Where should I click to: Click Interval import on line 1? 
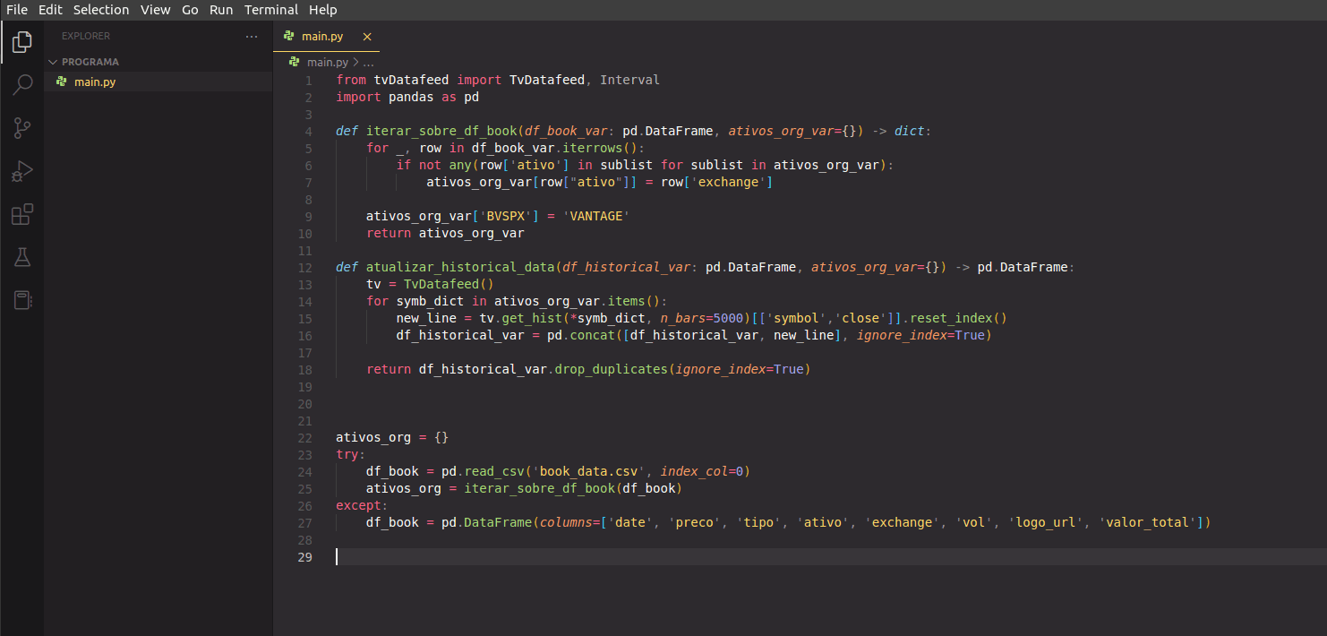coord(629,80)
